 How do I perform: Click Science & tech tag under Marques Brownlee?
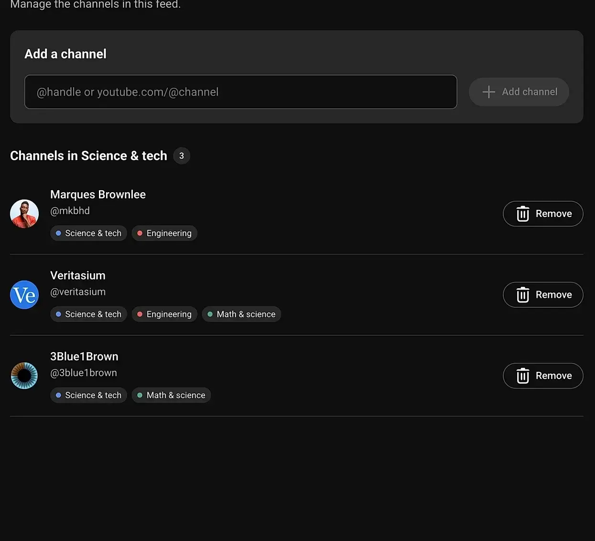pyautogui.click(x=88, y=233)
